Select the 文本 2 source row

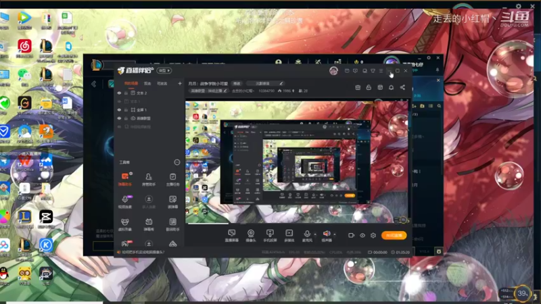pyautogui.click(x=149, y=93)
